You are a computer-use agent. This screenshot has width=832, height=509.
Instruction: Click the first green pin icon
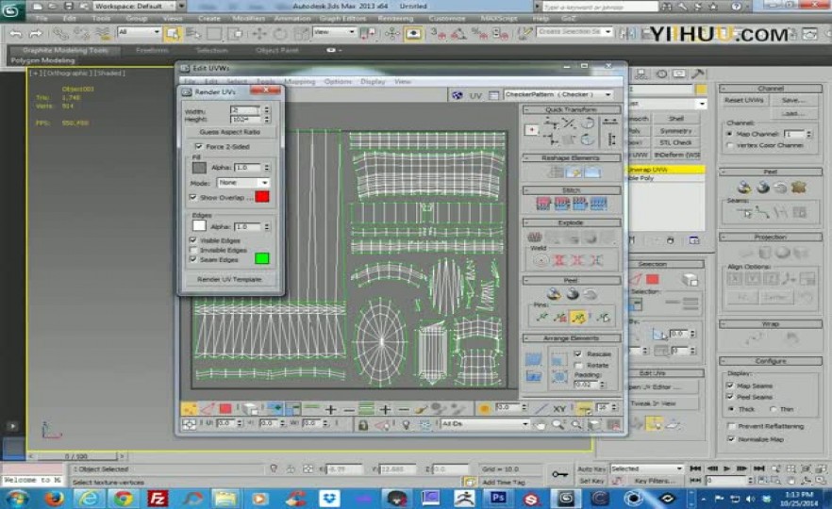[x=541, y=317]
